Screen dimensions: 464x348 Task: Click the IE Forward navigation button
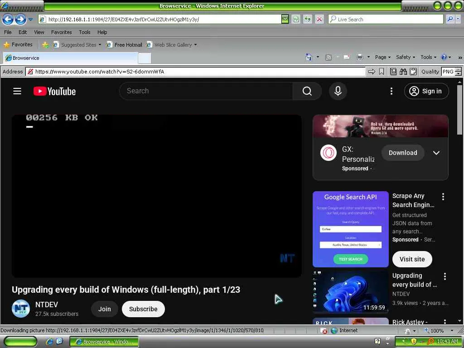click(x=20, y=19)
